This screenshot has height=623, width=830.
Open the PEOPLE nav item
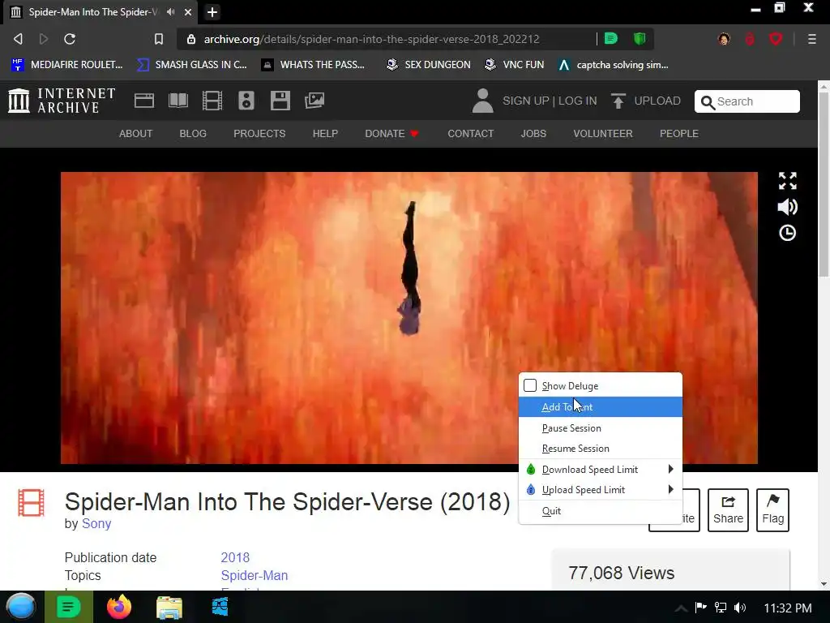679,134
